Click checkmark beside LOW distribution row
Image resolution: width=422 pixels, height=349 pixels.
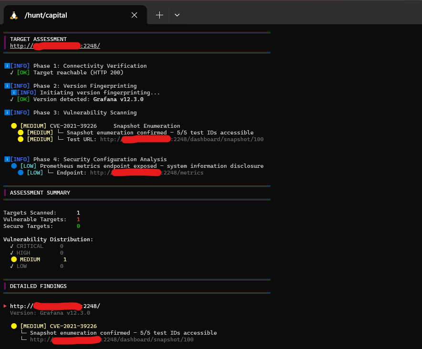[12, 266]
